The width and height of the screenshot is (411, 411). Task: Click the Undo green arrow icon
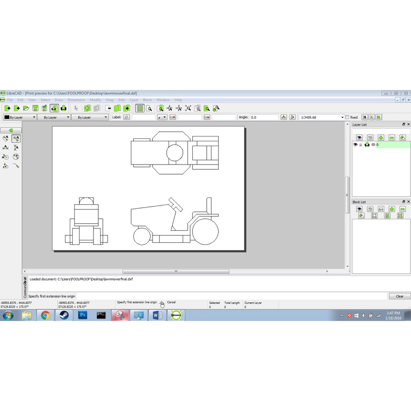point(87,108)
